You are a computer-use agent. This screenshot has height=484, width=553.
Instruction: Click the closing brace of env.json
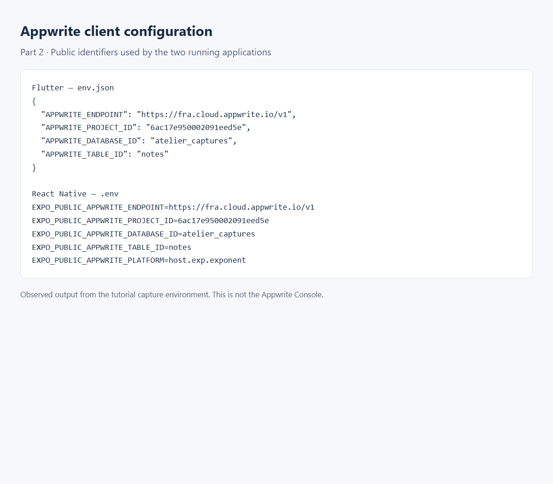tap(34, 168)
